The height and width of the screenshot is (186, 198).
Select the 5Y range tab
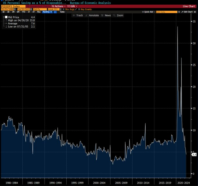pos(33,12)
